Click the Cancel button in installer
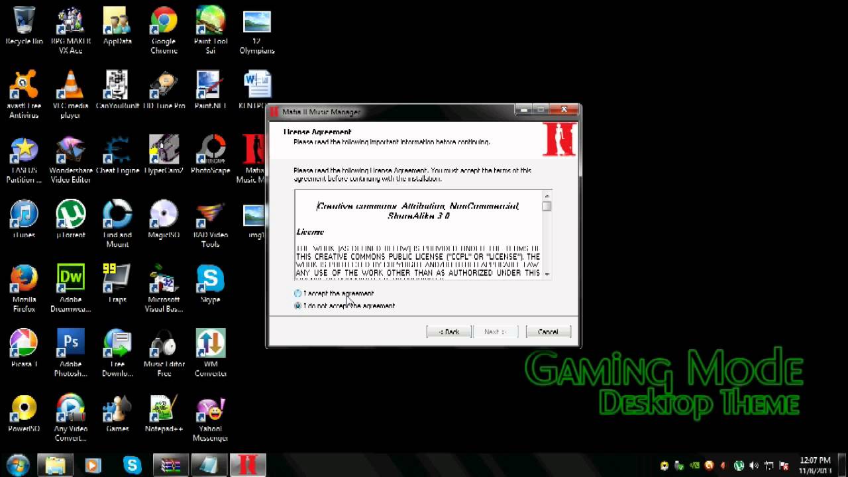This screenshot has width=848, height=477. coord(548,332)
